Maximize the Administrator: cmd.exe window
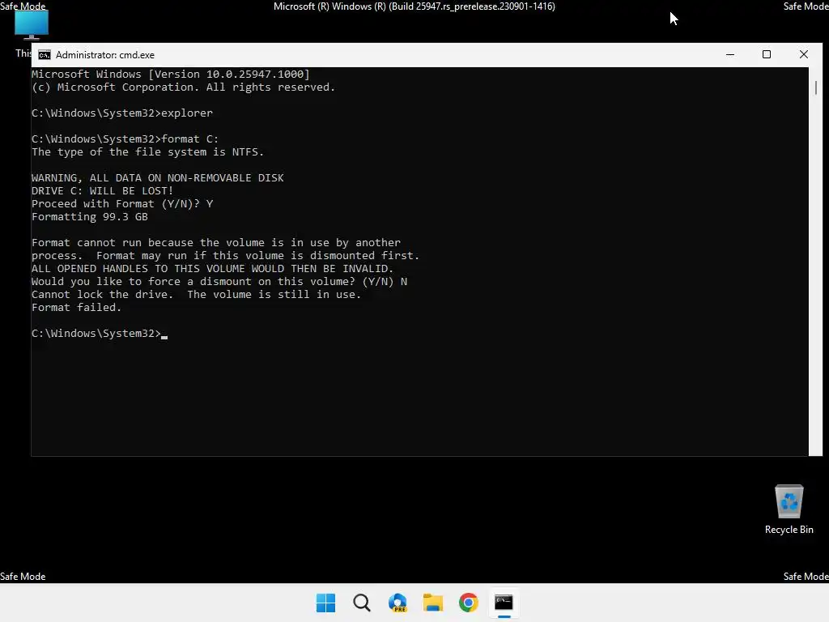Screen dimensions: 829x622 (767, 54)
